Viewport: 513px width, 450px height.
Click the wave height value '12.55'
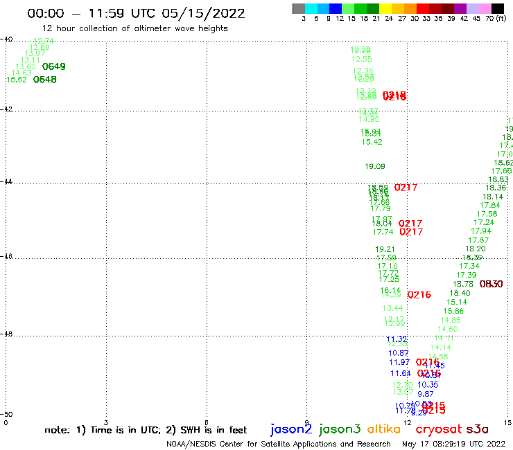(361, 59)
